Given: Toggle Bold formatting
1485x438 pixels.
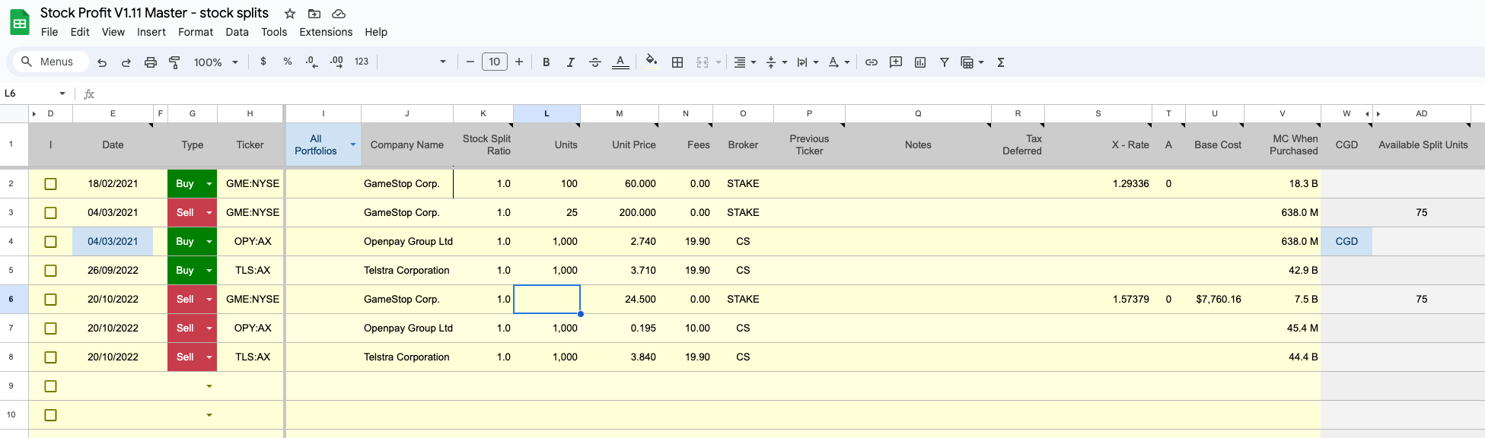Looking at the screenshot, I should (x=546, y=62).
